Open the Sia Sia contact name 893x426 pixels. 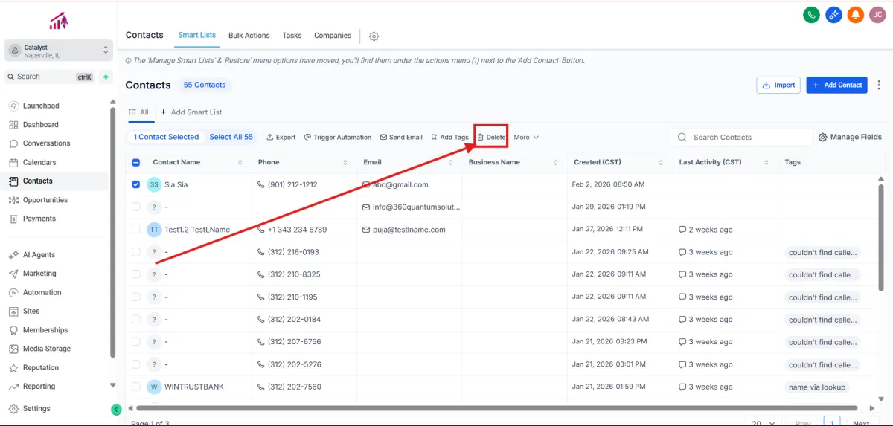[176, 184]
